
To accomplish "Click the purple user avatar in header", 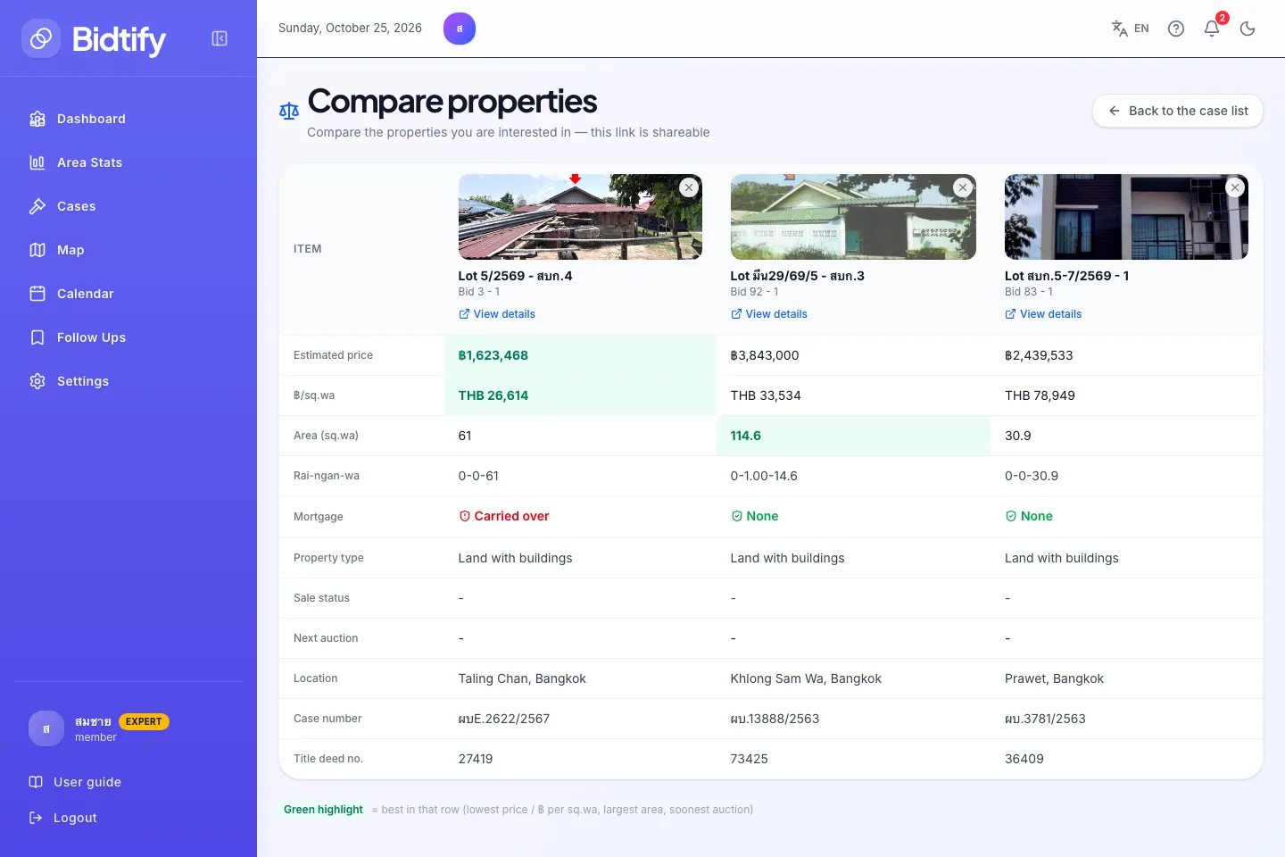I will tap(460, 29).
